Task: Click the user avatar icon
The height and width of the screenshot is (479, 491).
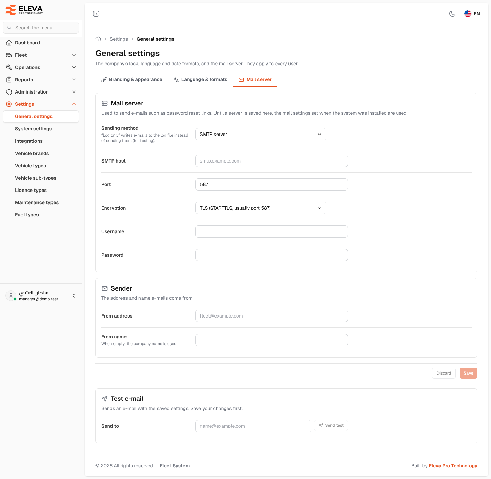Action: tap(11, 296)
